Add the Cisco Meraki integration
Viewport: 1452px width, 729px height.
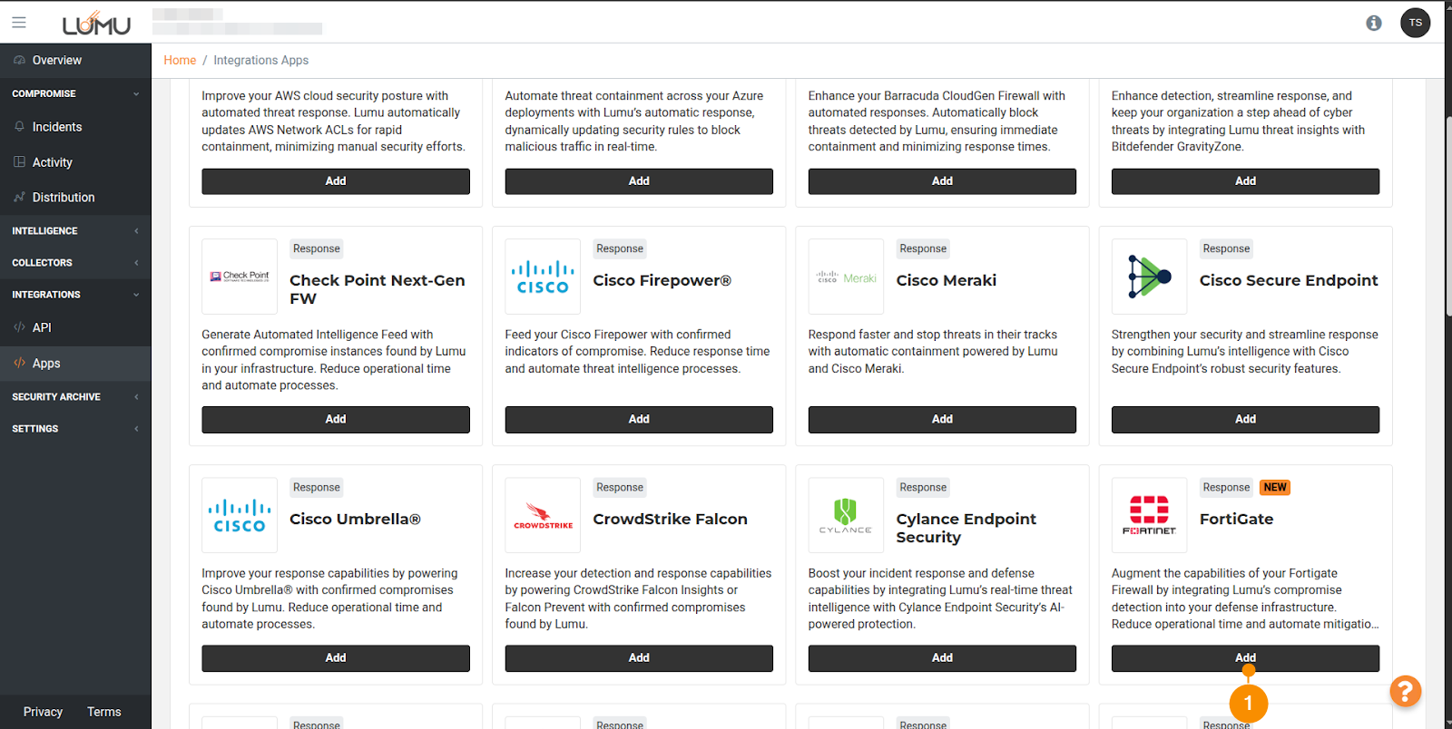pos(942,419)
